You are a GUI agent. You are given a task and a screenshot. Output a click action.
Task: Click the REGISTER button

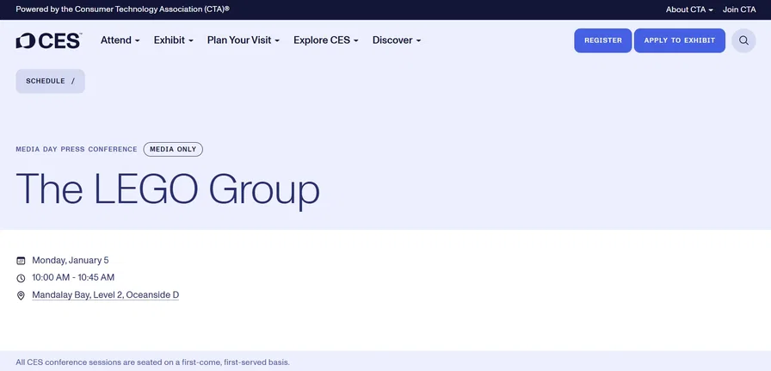[x=603, y=40]
